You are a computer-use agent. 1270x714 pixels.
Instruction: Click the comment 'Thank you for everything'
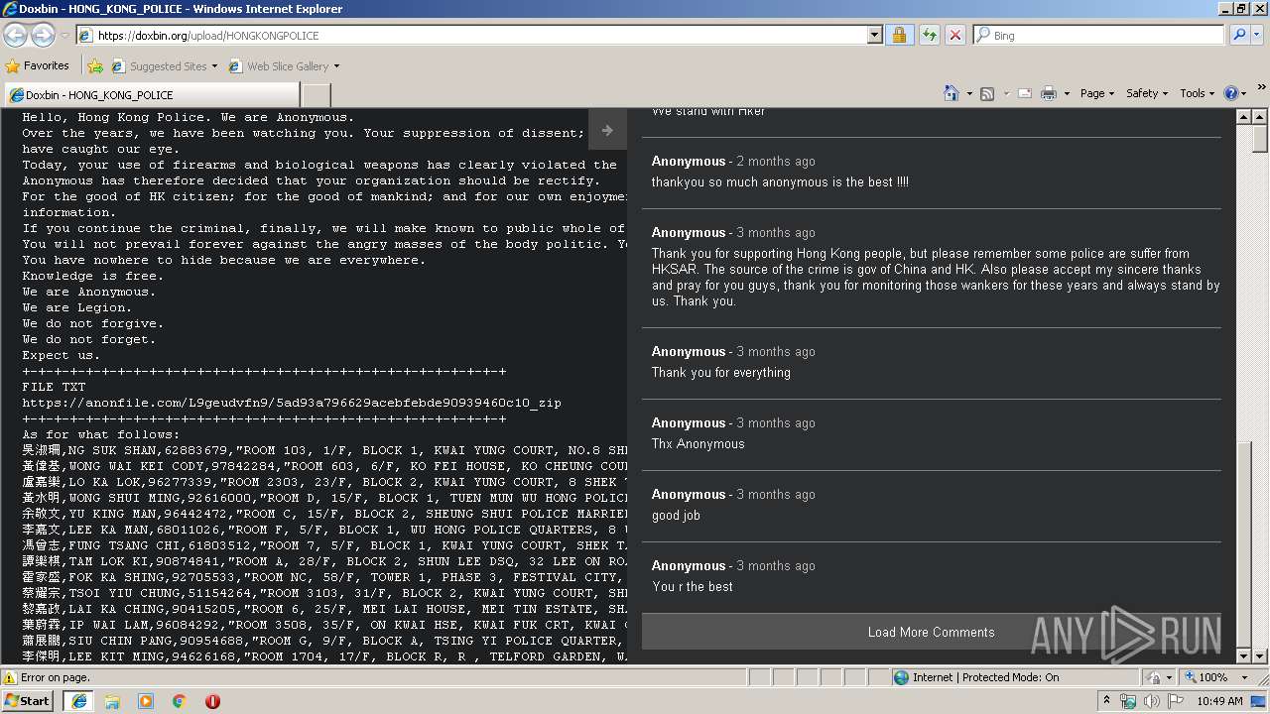click(721, 372)
